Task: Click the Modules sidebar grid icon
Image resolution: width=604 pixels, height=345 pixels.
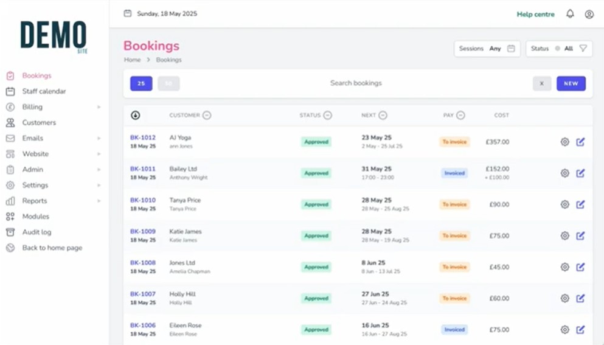Action: coord(10,217)
